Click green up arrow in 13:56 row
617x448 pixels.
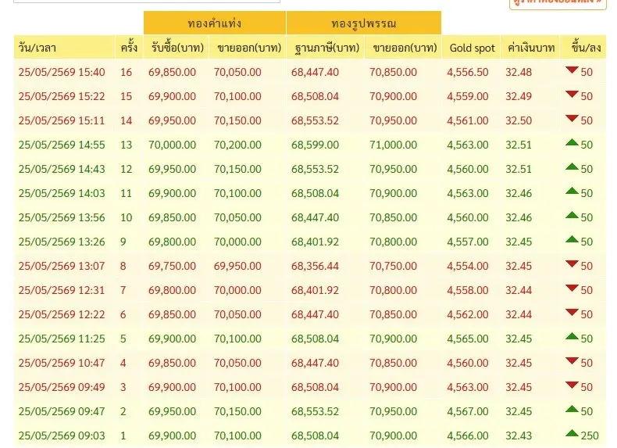572,216
